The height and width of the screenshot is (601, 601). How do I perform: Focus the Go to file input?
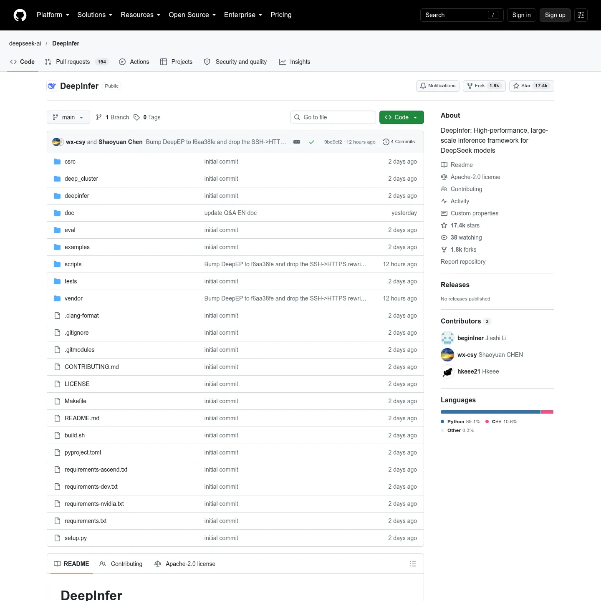333,117
